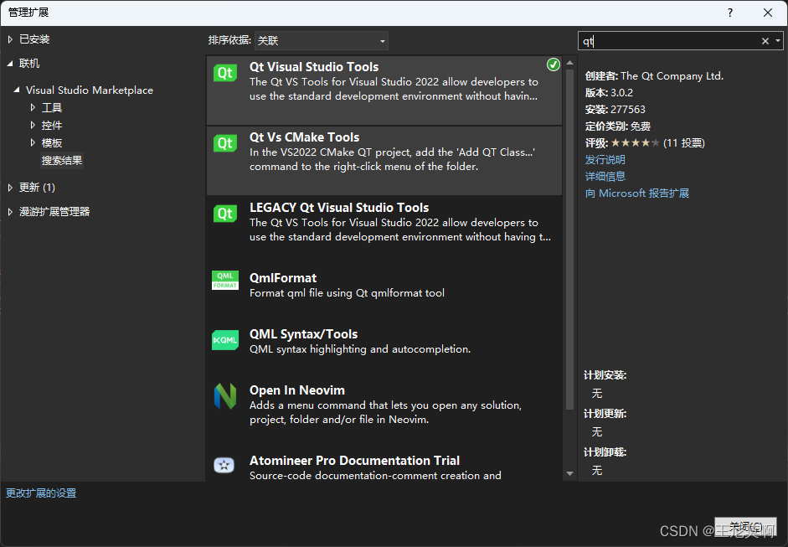Screen dimensions: 788x547
Task: Open the search history dropdown arrow
Action: (777, 41)
